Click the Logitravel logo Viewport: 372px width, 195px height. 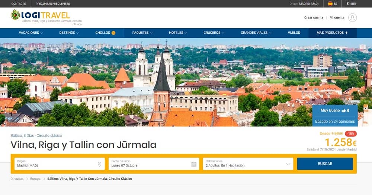point(40,15)
